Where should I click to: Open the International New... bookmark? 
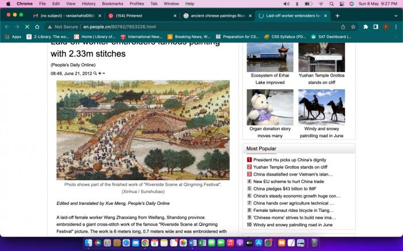[142, 37]
